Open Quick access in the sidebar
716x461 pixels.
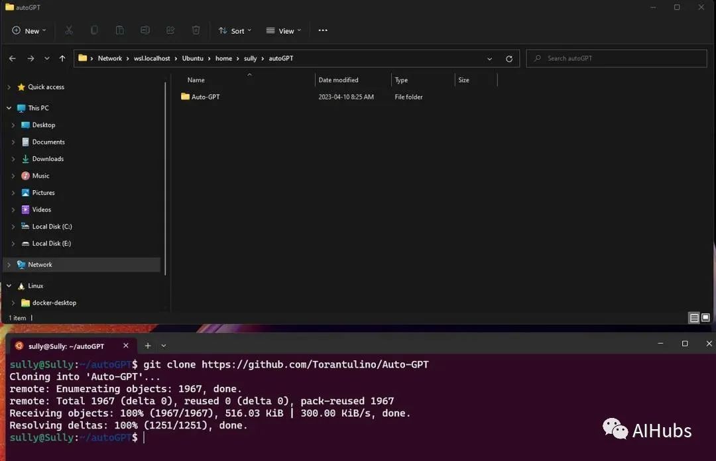pyautogui.click(x=46, y=87)
